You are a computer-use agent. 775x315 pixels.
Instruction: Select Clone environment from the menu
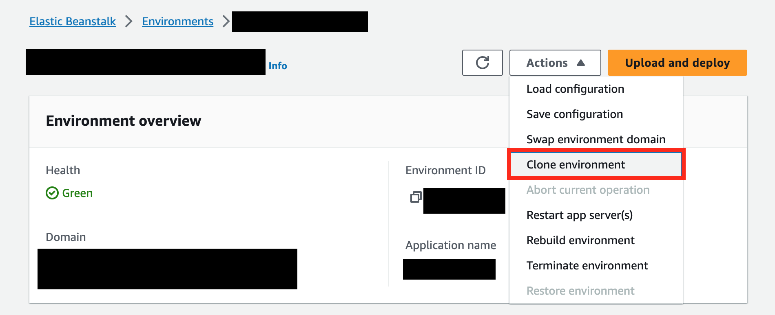(x=576, y=165)
